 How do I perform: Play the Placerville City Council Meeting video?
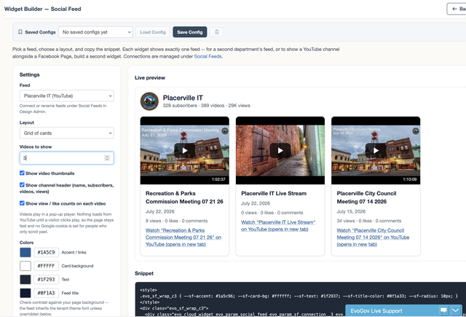(376, 150)
